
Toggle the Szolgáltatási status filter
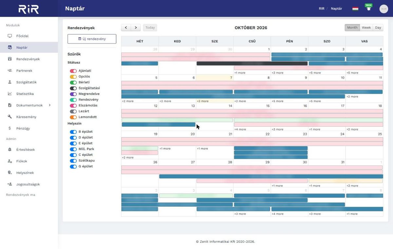point(73,88)
